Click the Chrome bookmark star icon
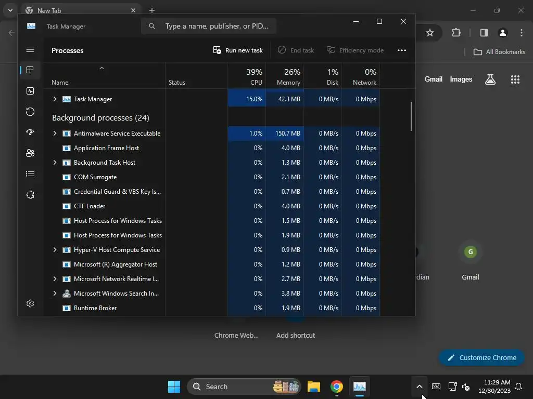This screenshot has height=399, width=533. 430,33
